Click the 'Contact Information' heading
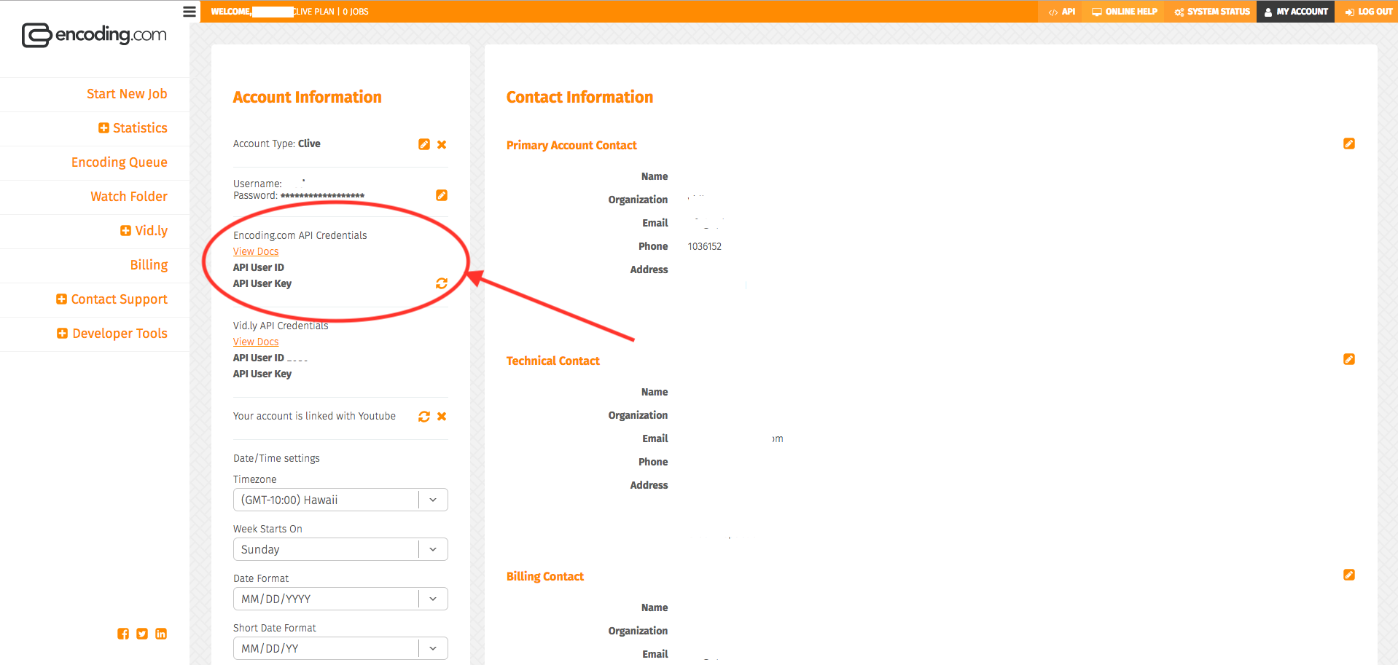 click(x=580, y=98)
